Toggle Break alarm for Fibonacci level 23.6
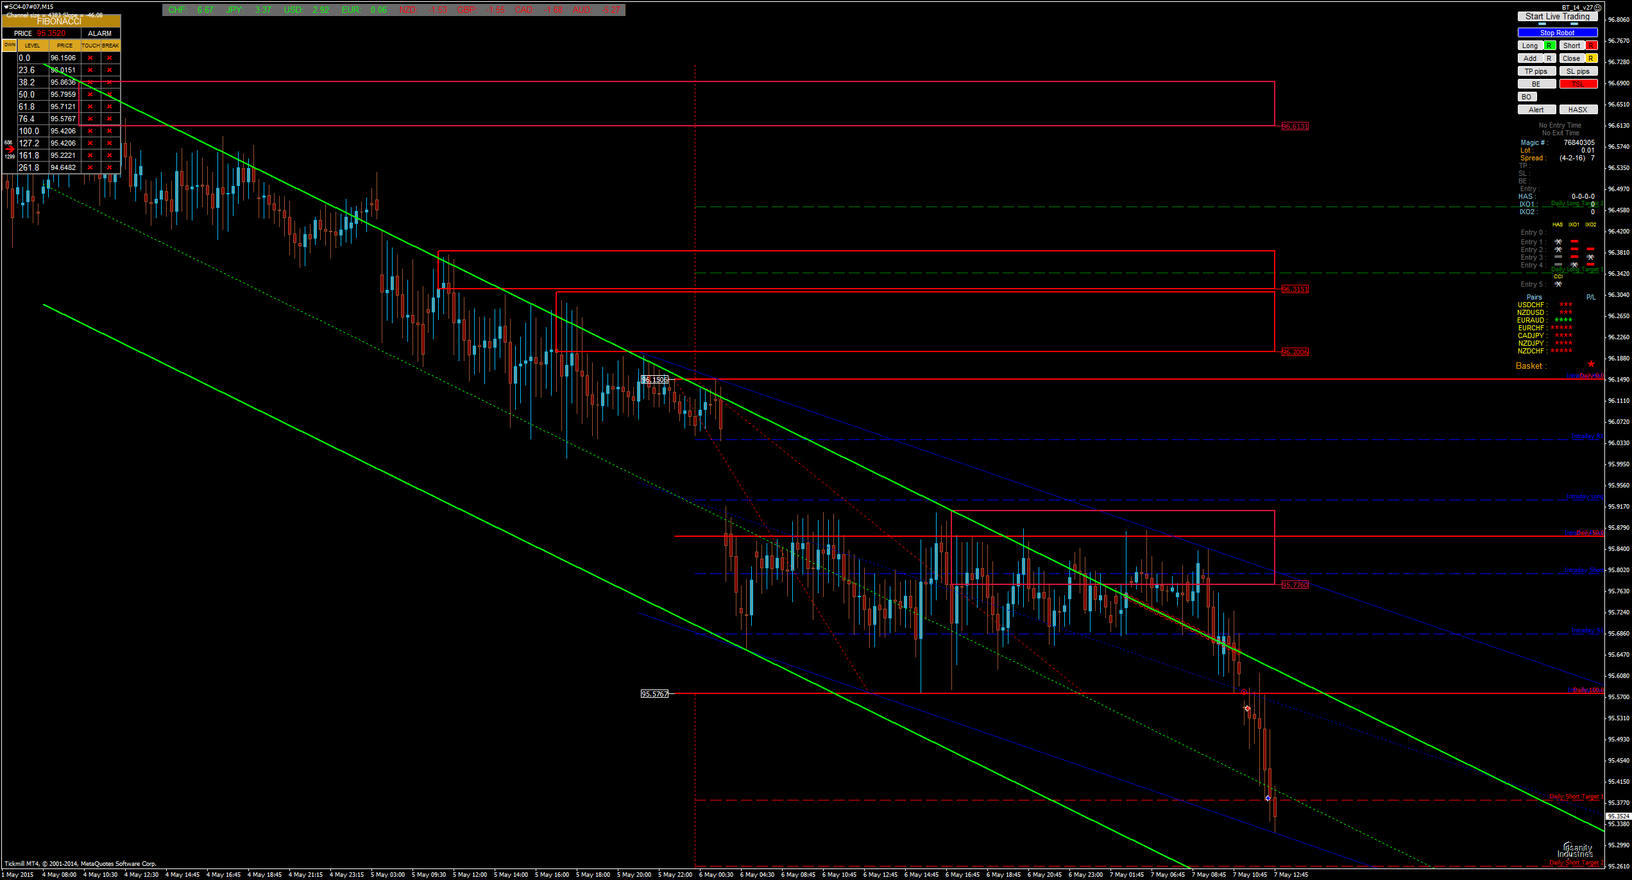The height and width of the screenshot is (880, 1632). click(110, 70)
